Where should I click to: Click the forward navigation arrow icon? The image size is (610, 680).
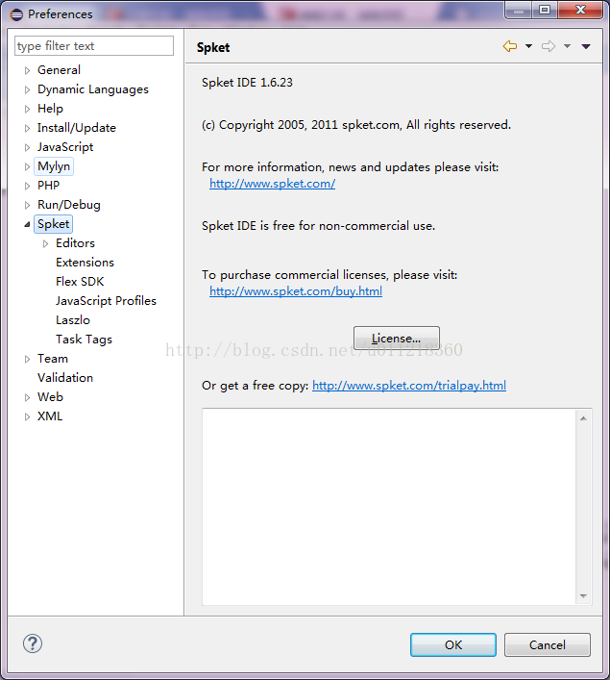pyautogui.click(x=549, y=46)
